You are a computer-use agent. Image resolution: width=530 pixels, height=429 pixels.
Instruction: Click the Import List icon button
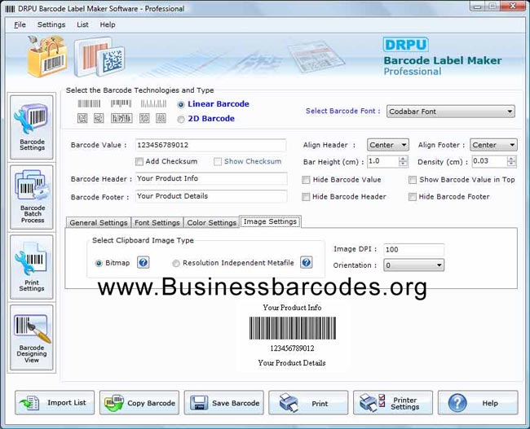[55, 403]
